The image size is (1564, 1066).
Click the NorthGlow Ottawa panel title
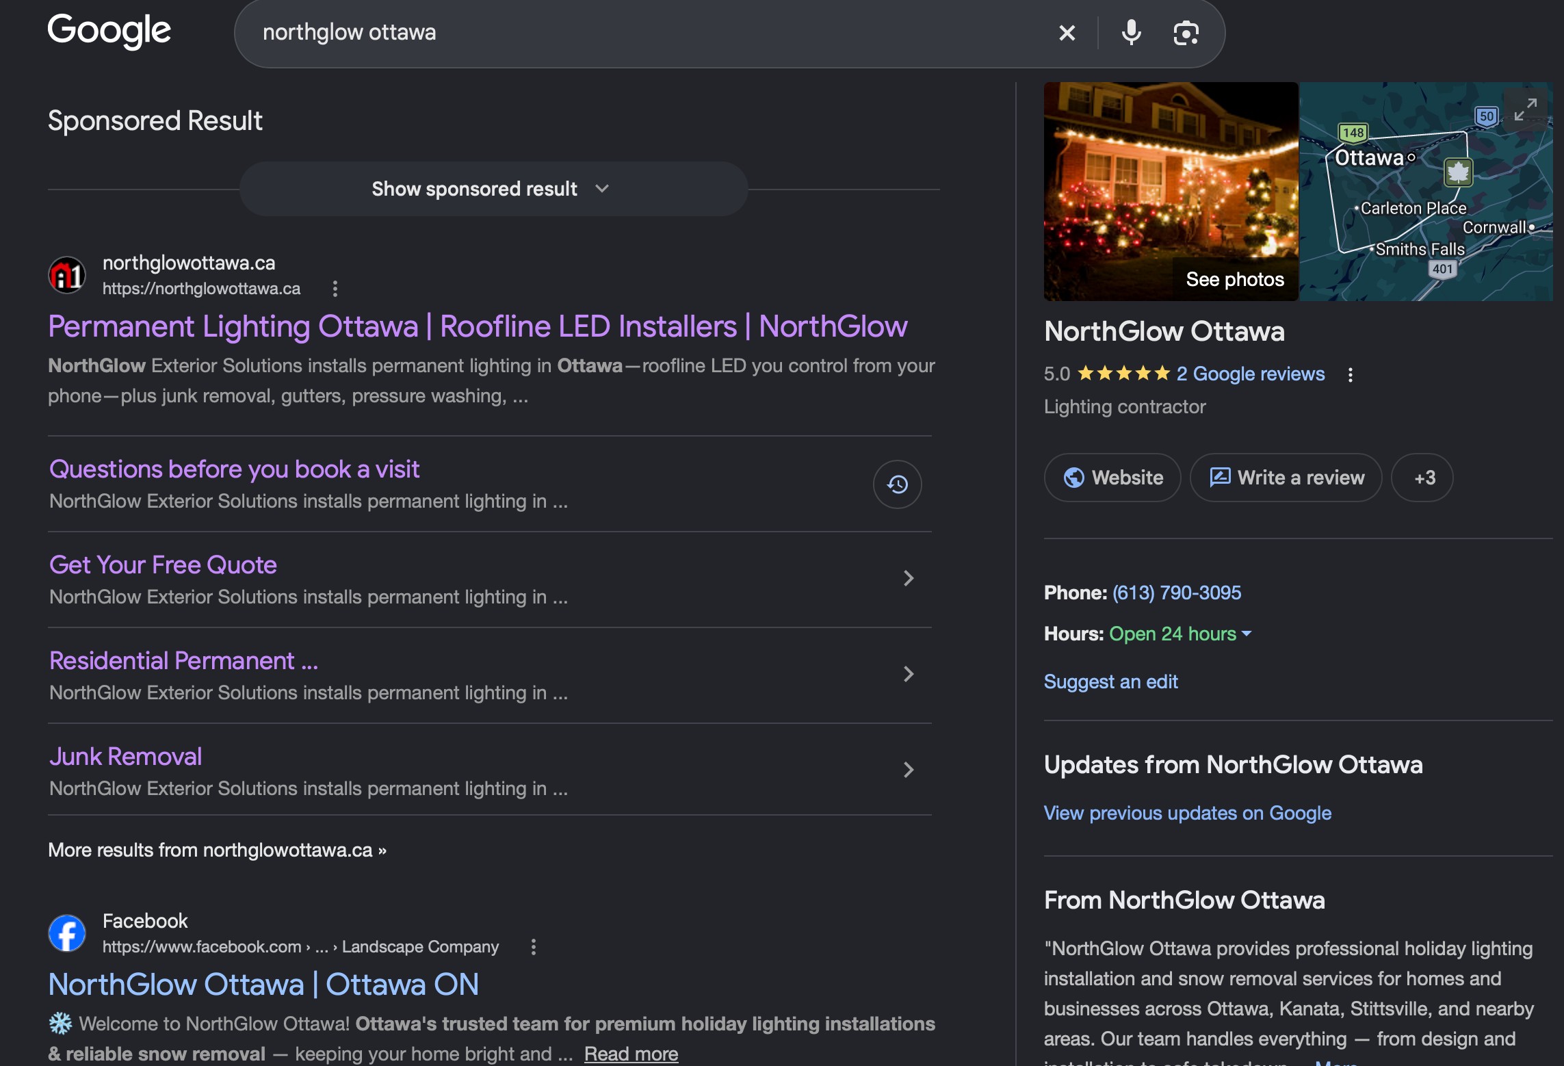tap(1164, 331)
